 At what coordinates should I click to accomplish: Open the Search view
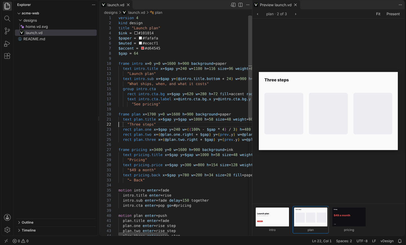[7, 19]
